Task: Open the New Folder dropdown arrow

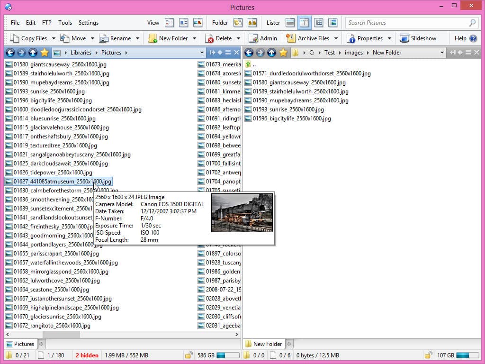Action: 194,38
